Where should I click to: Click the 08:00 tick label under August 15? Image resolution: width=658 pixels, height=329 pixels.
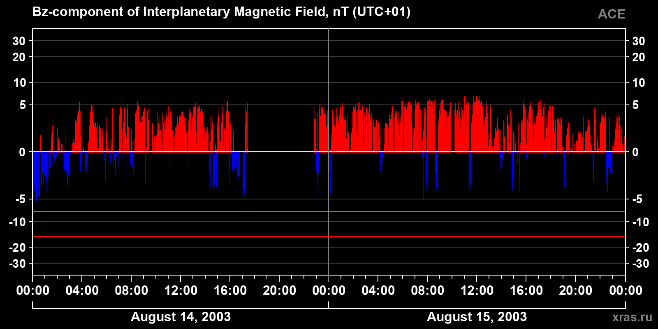(427, 290)
